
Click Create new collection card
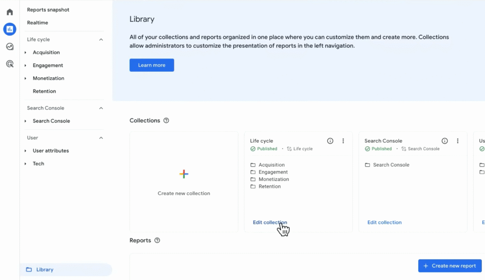click(184, 182)
